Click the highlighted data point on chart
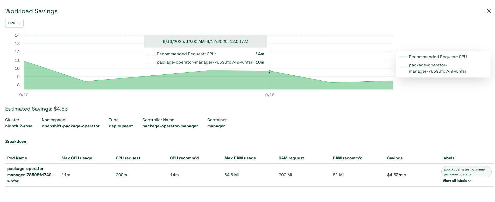 270,71
